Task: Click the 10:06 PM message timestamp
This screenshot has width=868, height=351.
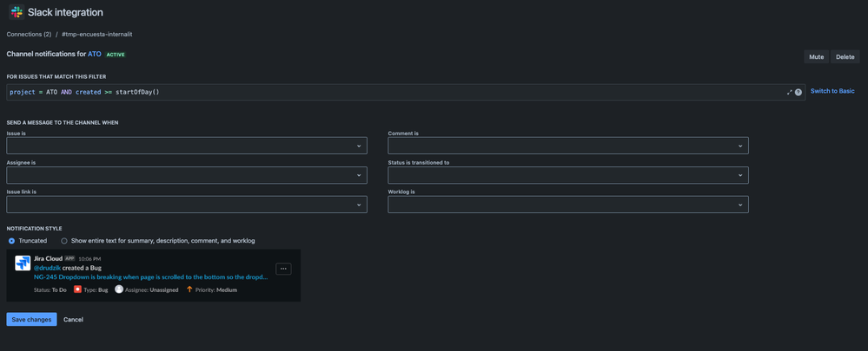Action: click(x=89, y=259)
